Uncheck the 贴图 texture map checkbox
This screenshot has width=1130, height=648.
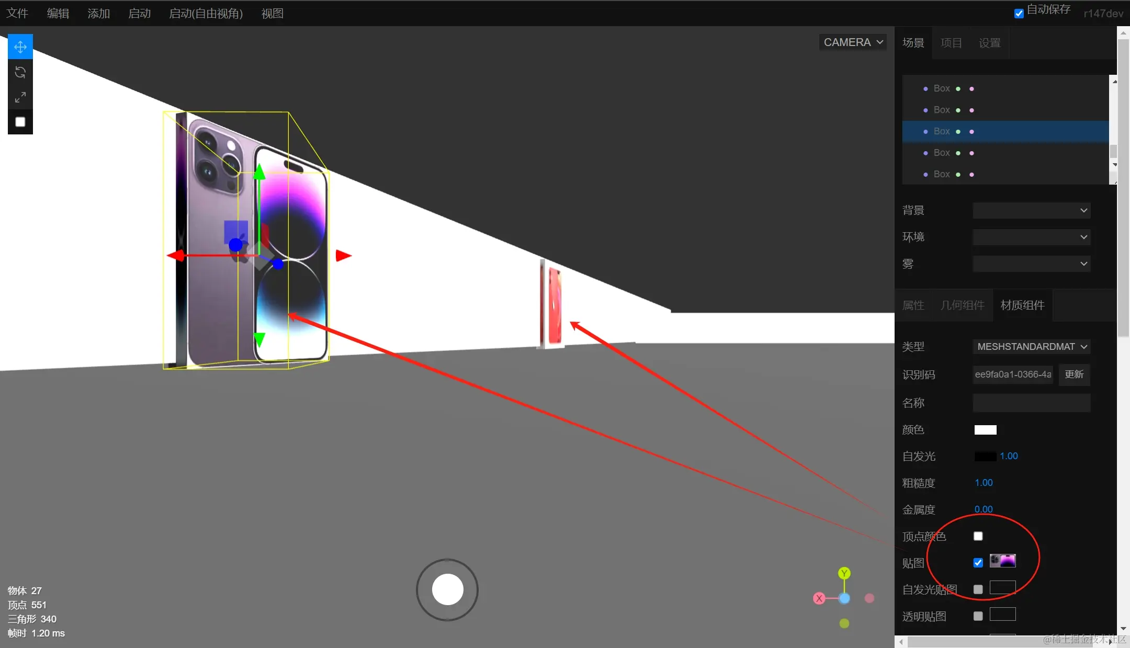point(978,563)
